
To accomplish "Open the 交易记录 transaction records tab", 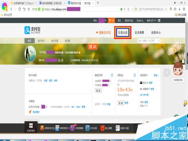I will click(x=123, y=33).
